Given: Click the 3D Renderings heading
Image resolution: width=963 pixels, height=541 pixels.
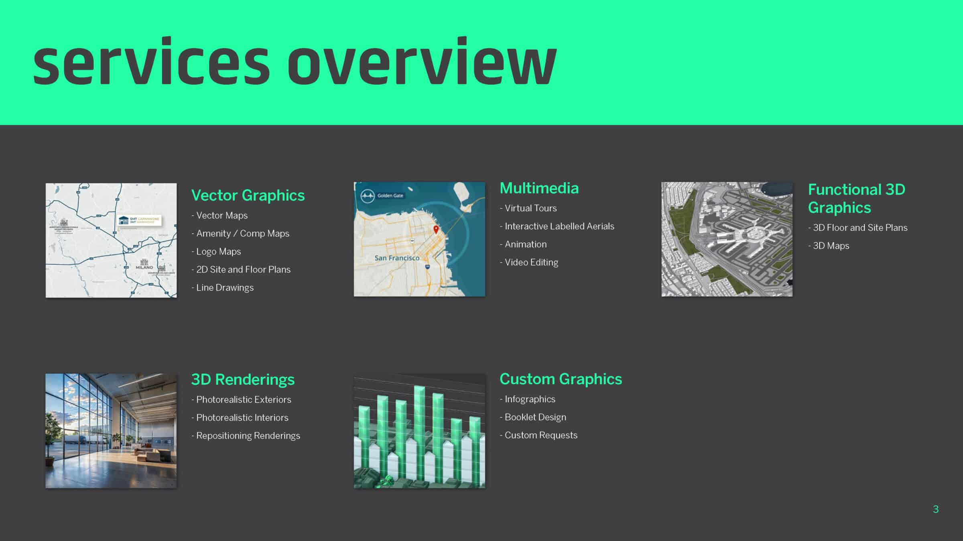Looking at the screenshot, I should [242, 379].
